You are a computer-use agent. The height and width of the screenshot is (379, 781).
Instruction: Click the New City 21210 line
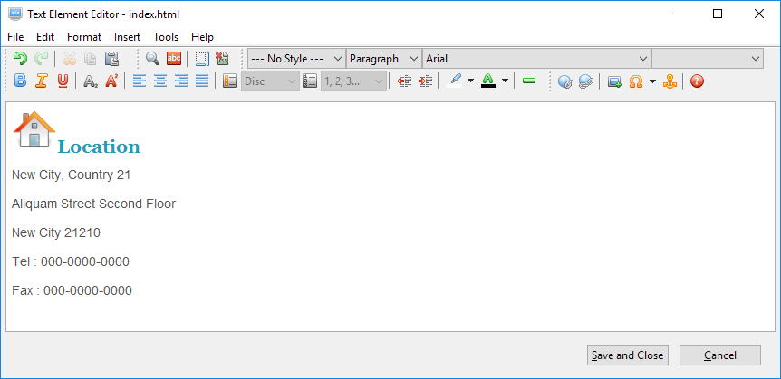coord(56,232)
